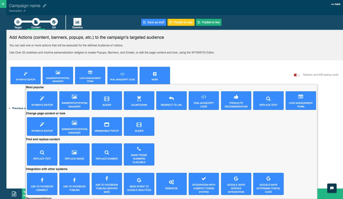Expand the MORE actions tile
343x199 pixels.
pyautogui.click(x=155, y=76)
